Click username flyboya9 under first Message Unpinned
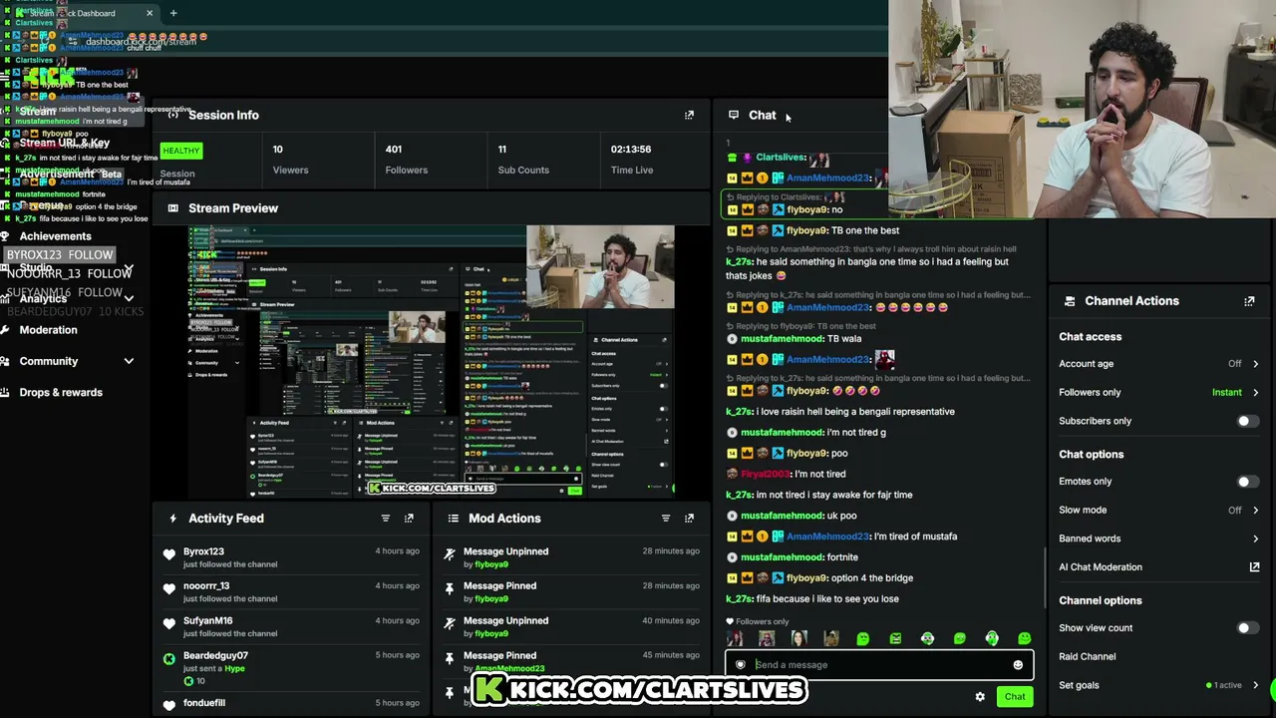1276x718 pixels. (490, 564)
